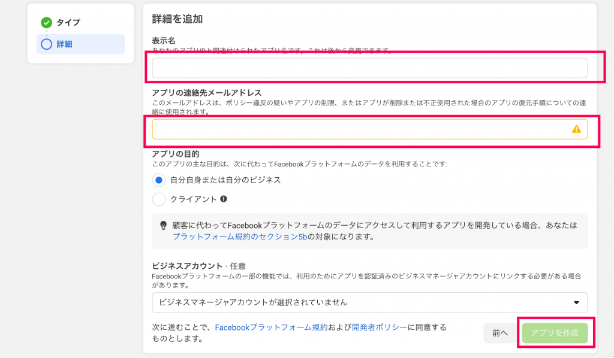Click the クライアント option label

194,199
